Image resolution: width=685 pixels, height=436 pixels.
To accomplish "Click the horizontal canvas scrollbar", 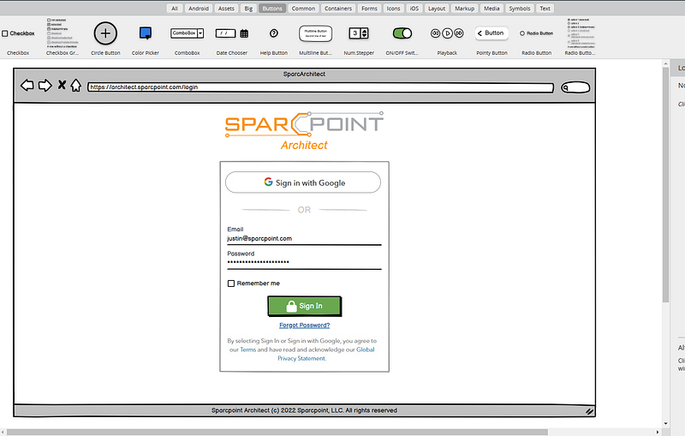I will click(x=277, y=432).
